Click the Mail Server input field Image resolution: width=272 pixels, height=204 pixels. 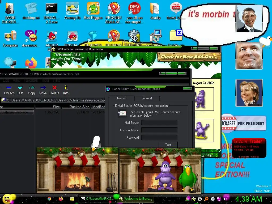click(x=159, y=123)
